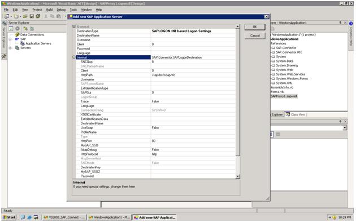Click Refresh icon in Server Explorer
Image resolution: width=356 pixels, height=222 pixels.
pos(11,29)
